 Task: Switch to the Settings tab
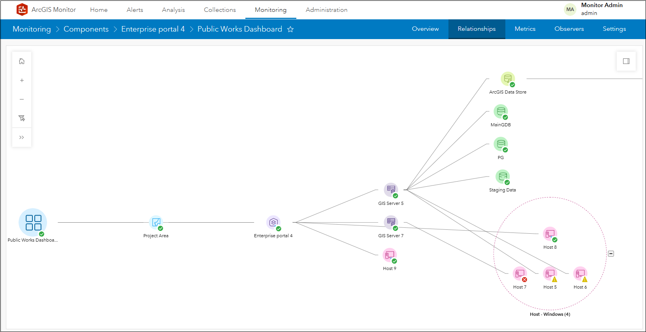click(x=614, y=29)
